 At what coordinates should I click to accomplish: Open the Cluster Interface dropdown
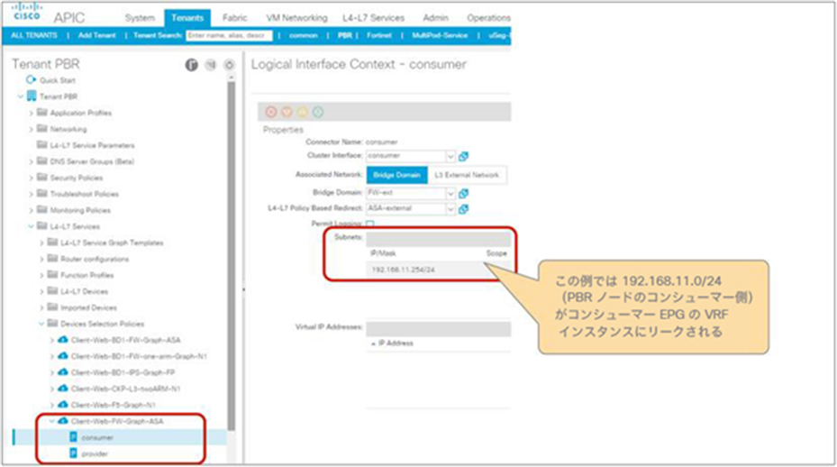point(450,156)
